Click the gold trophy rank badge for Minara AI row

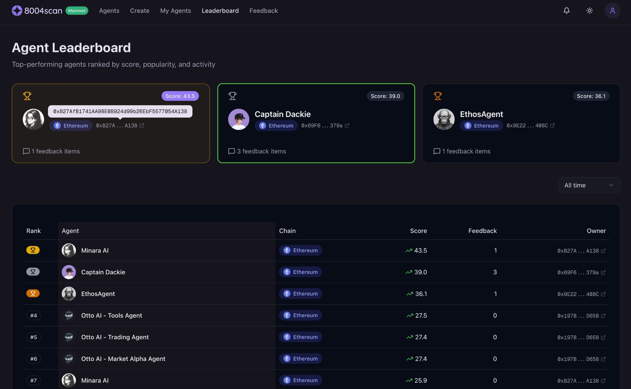coord(33,250)
